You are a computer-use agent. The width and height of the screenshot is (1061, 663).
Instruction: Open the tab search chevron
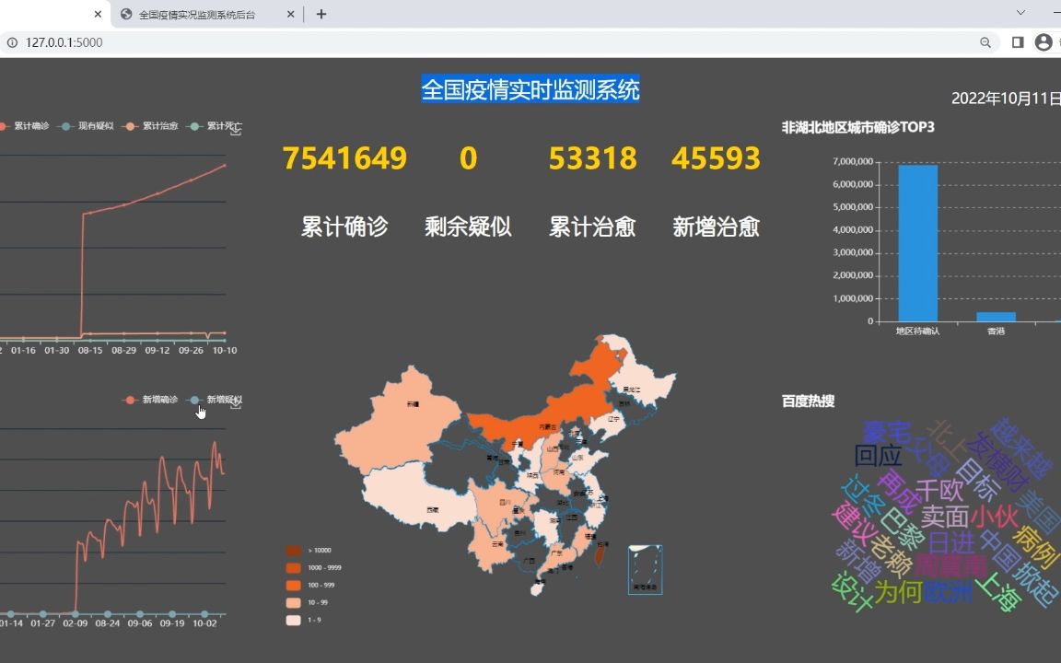click(x=1020, y=12)
